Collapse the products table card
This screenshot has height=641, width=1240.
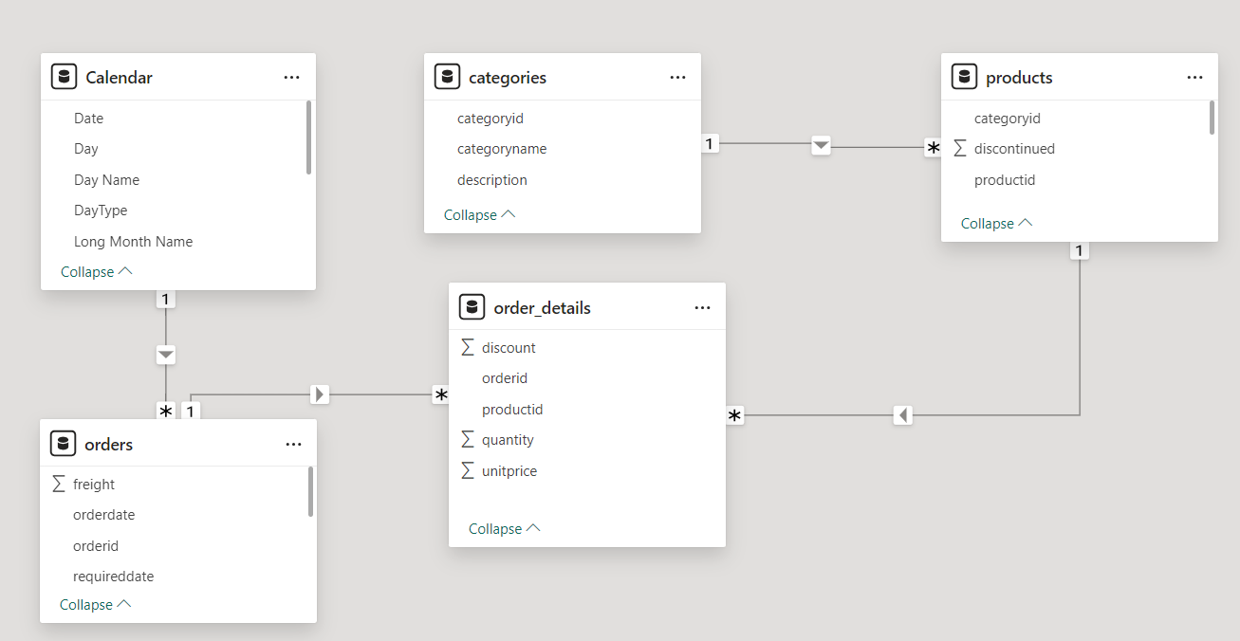point(996,224)
